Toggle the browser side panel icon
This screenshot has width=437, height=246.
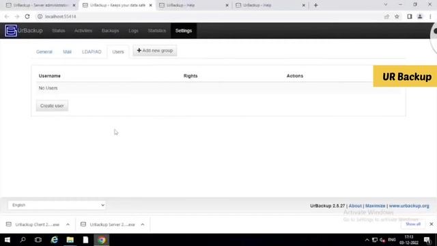pos(410,16)
